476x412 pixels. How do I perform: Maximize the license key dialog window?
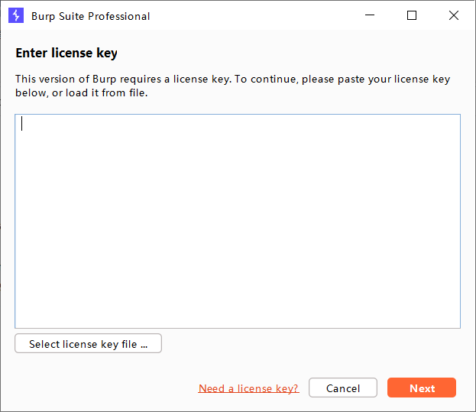click(412, 15)
